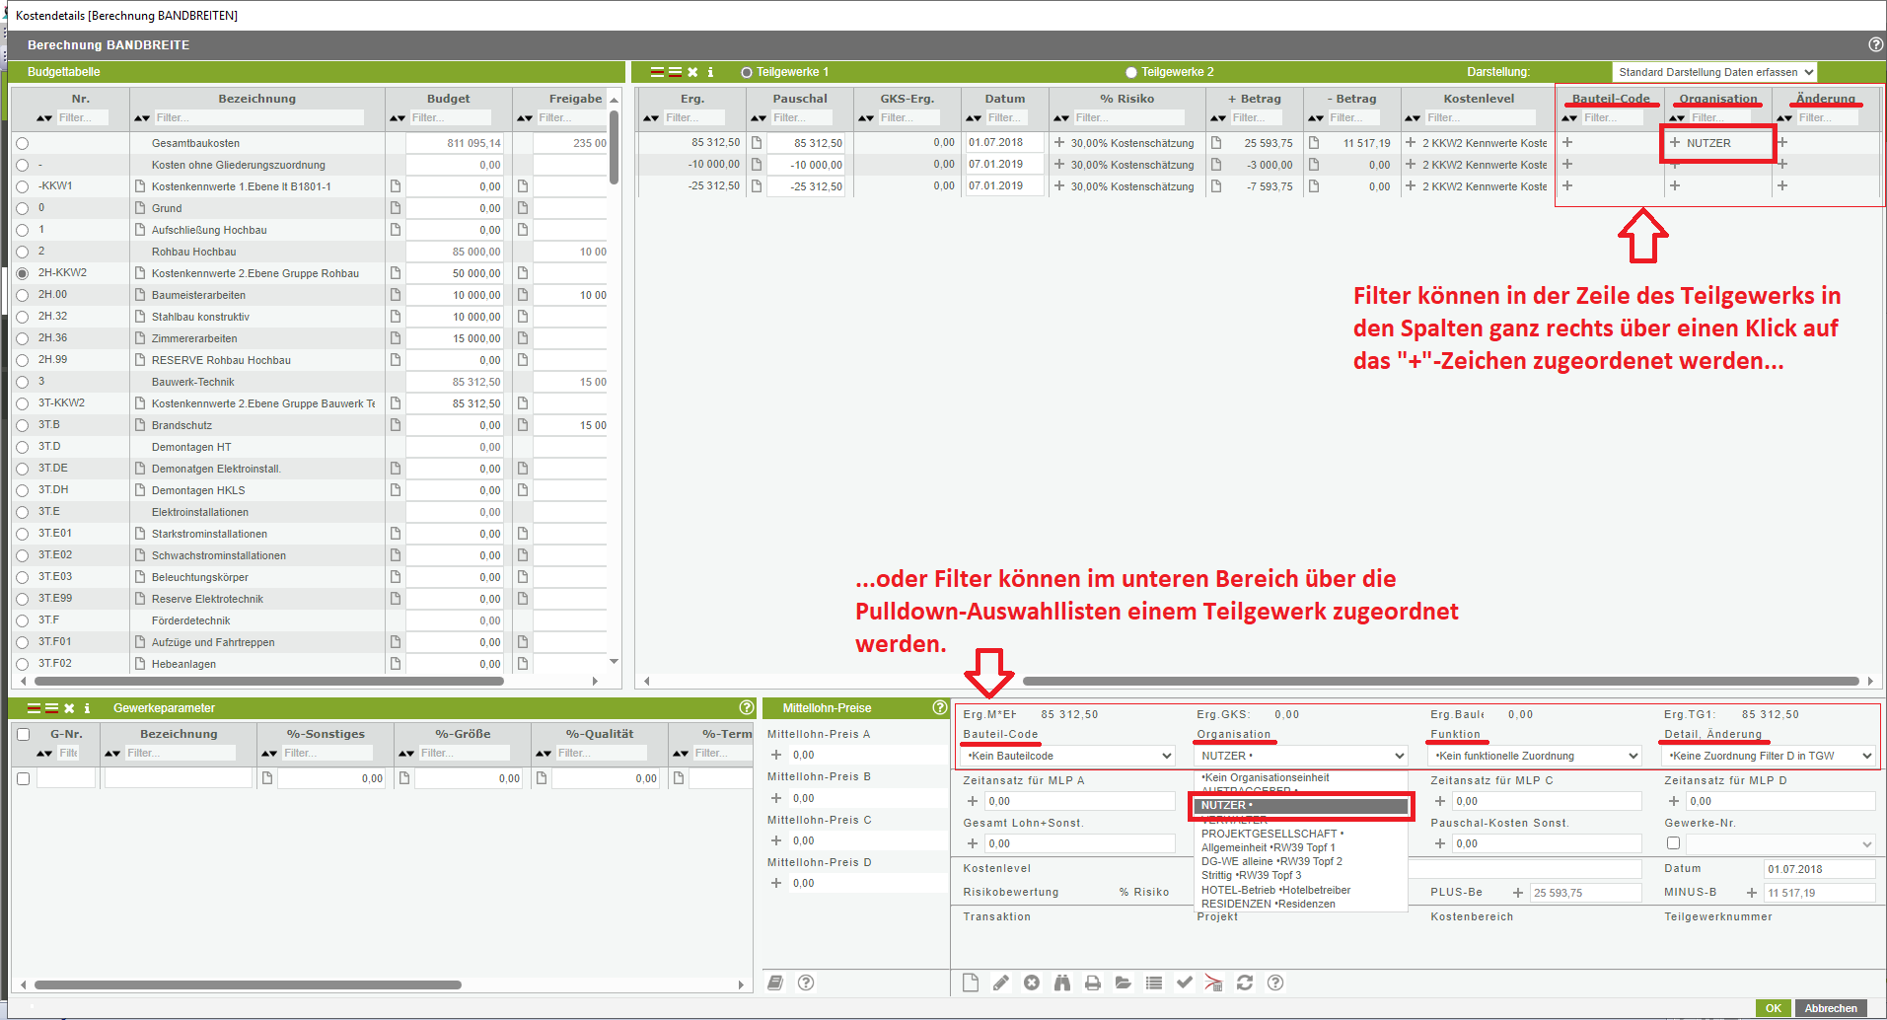Open the Funktion dropdown
Viewport: 1887px width, 1020px height.
click(1534, 756)
